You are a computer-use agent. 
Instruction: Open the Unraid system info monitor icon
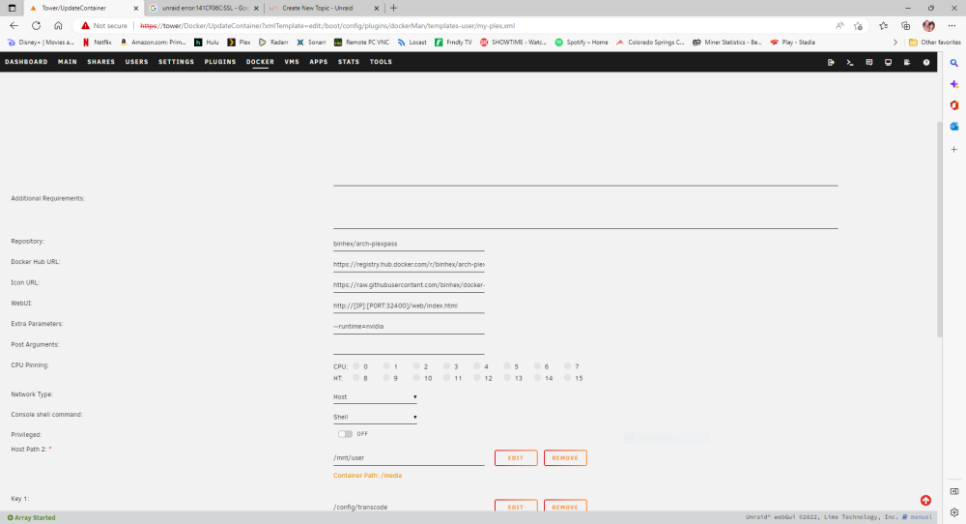pos(888,62)
